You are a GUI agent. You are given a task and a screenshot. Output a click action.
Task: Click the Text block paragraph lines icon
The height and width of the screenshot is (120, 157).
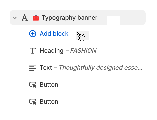click(33, 68)
